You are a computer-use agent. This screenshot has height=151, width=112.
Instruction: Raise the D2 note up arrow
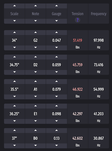[x=36, y=57]
